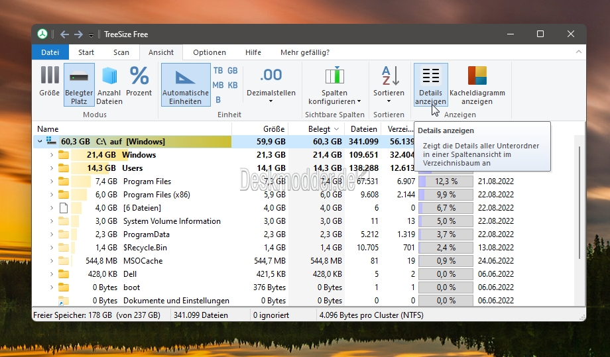Viewport: 610px width, 357px height.
Task: Expand System Volume Information folder
Action: pyautogui.click(x=52, y=221)
